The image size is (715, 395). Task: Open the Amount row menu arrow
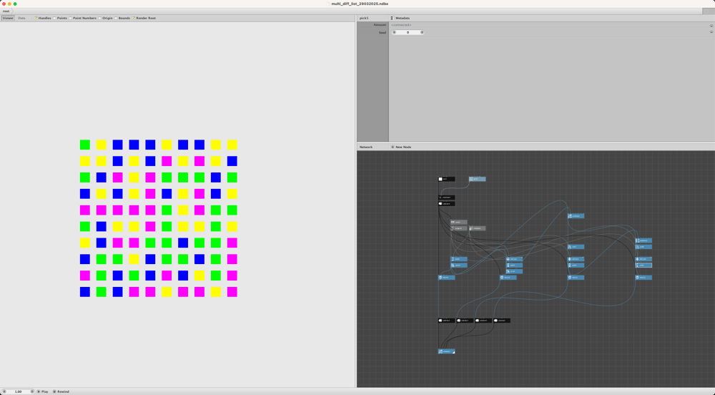(x=711, y=26)
